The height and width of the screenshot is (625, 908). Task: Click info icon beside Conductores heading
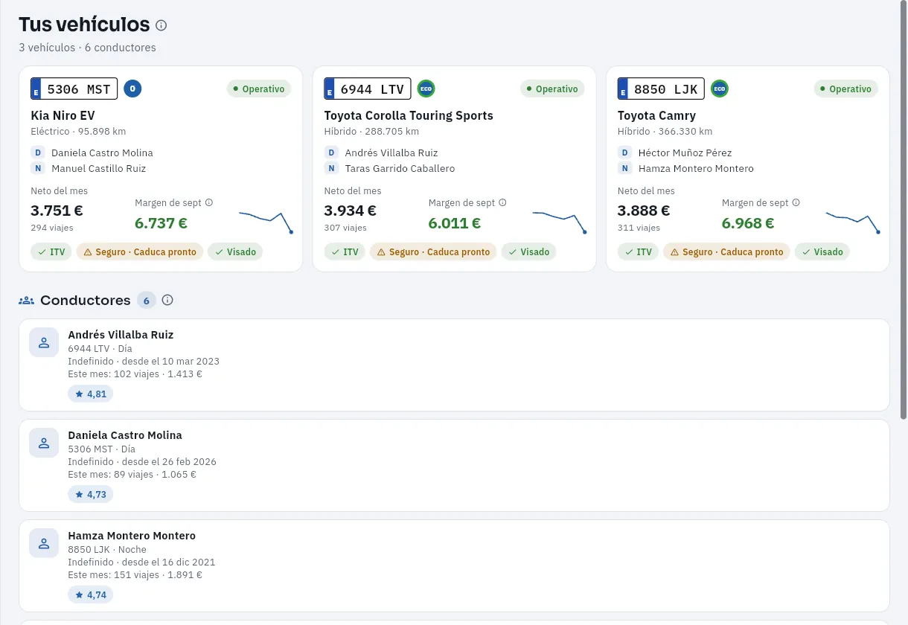click(167, 300)
